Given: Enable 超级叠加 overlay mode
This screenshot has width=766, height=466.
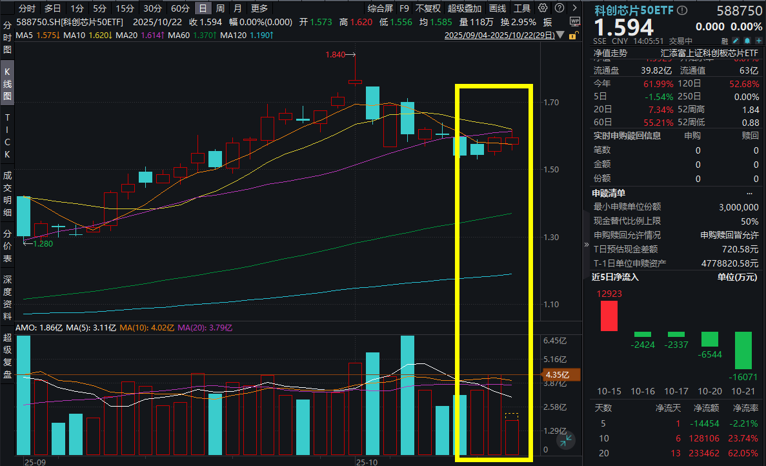Looking at the screenshot, I should [465, 9].
